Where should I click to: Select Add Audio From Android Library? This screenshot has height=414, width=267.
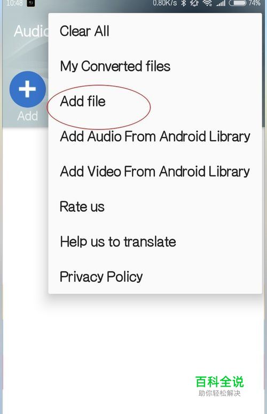(x=155, y=136)
